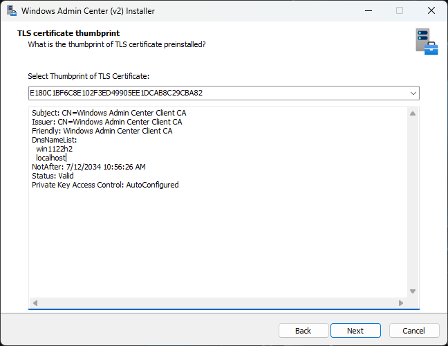Click the Friendly: Windows Admin Center Client CA line
This screenshot has width=448, height=346.
point(102,131)
